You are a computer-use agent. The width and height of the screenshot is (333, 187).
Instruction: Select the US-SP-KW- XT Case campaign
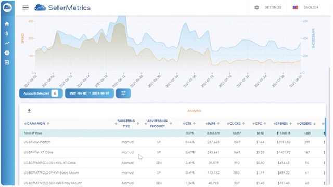click(x=172, y=152)
